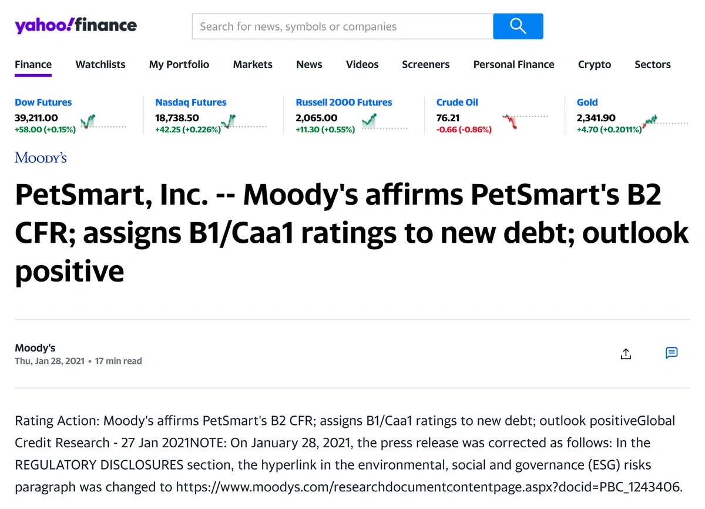Image resolution: width=705 pixels, height=509 pixels.
Task: Click the Yahoo Finance logo
Action: 76,26
